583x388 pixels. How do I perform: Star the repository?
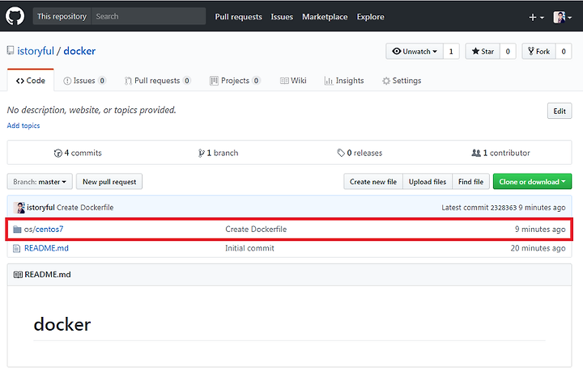click(x=483, y=51)
